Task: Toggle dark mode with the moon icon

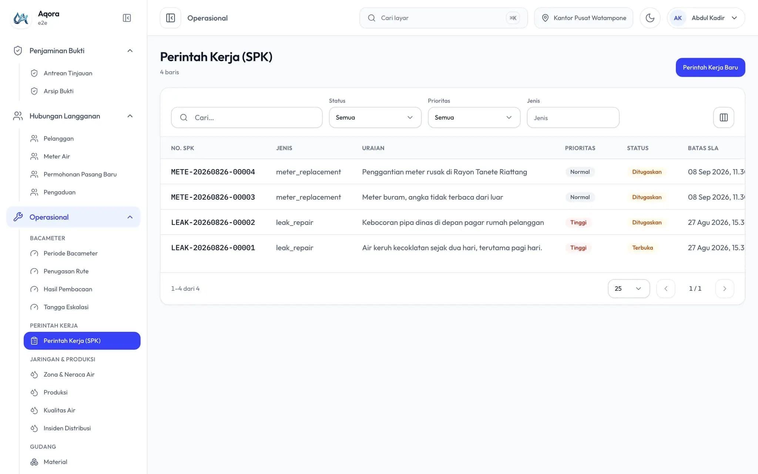Action: click(650, 18)
